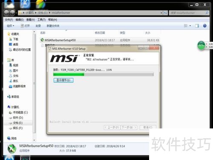Click the Favorites star icon
The width and height of the screenshot is (213, 160).
9,34
